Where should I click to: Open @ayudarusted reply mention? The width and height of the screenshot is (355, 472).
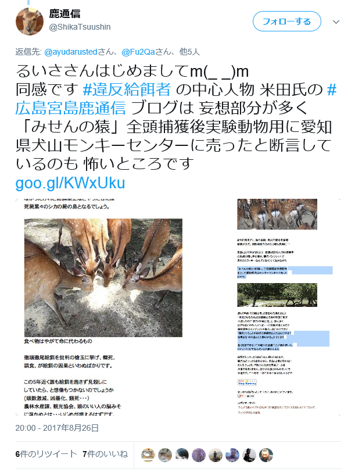click(x=71, y=52)
